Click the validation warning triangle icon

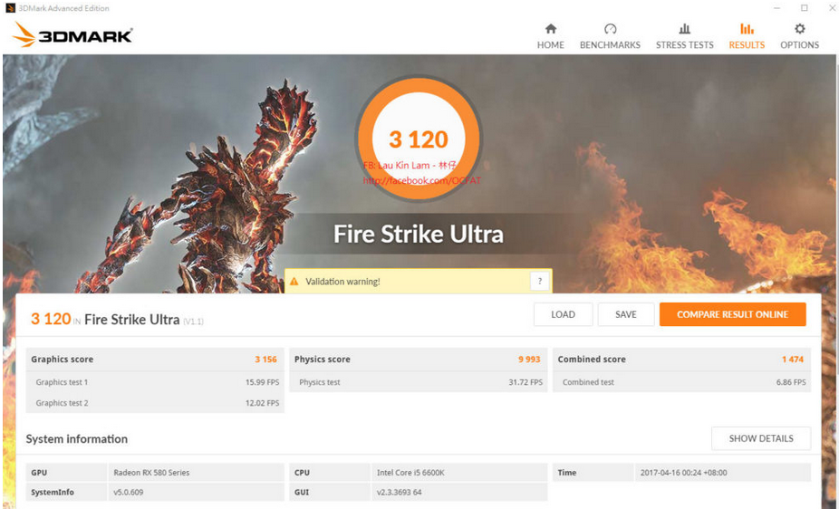(x=294, y=282)
